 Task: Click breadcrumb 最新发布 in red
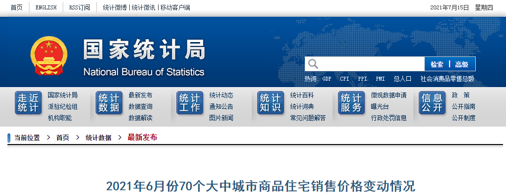[142, 137]
